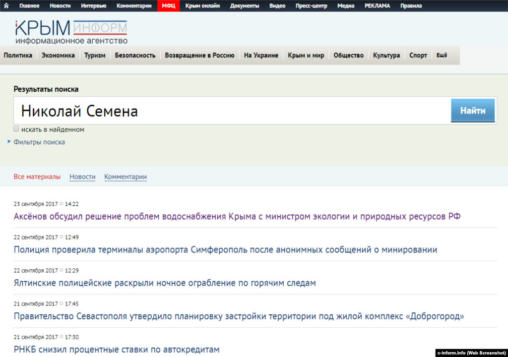508x357 pixels.
Task: Open the red 'МФЦ' top menu item
Action: click(169, 6)
